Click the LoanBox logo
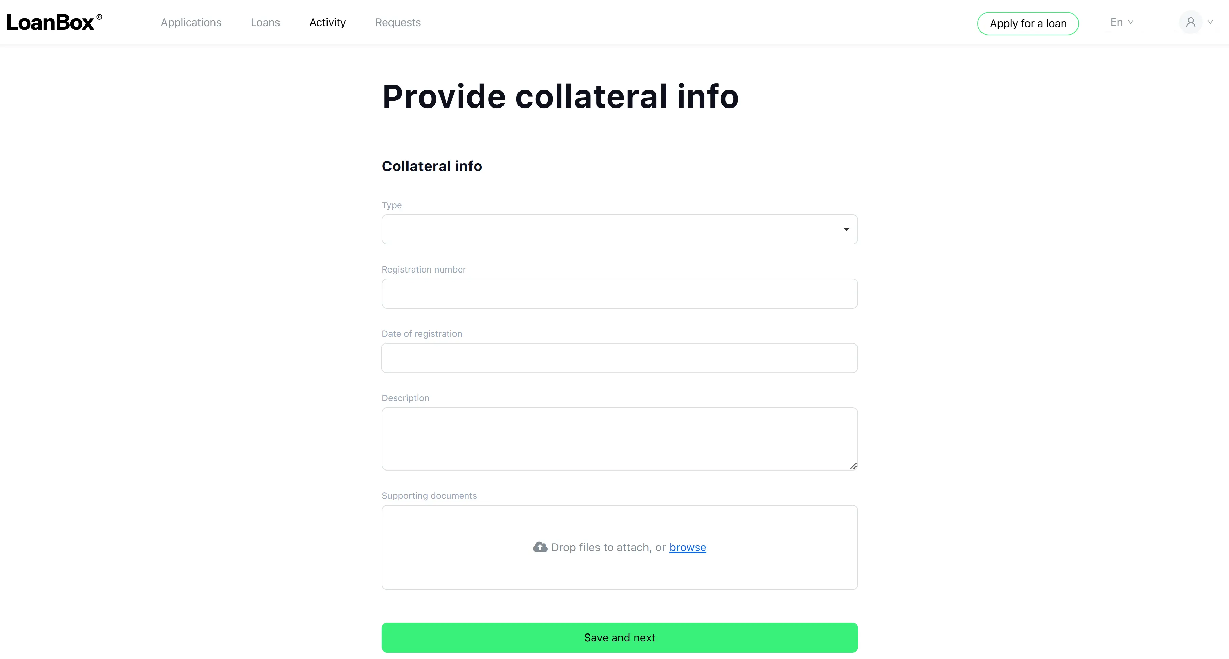Viewport: 1229px width, 659px height. pyautogui.click(x=54, y=22)
